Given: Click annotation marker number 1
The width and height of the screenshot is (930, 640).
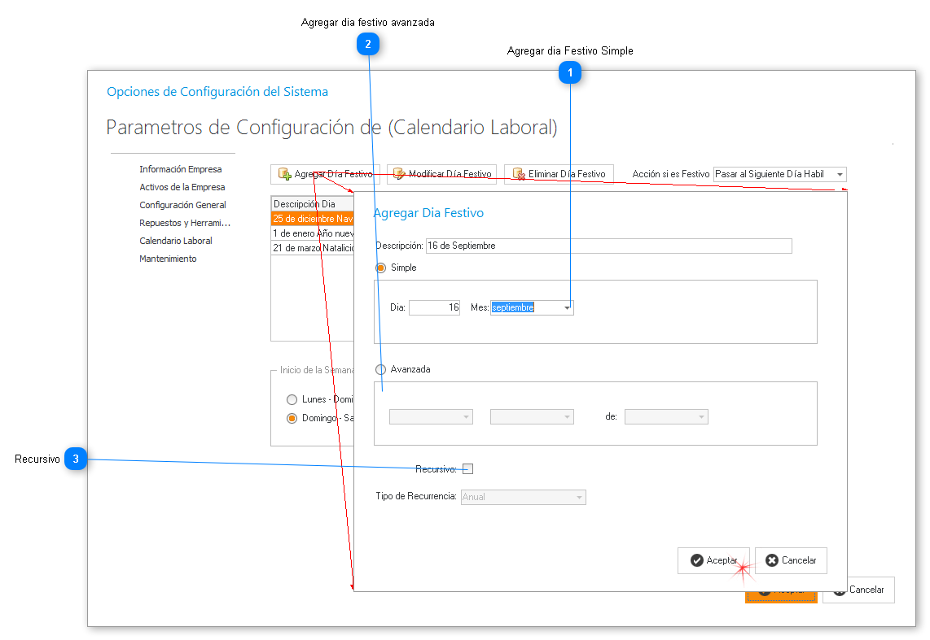Looking at the screenshot, I should click(570, 73).
